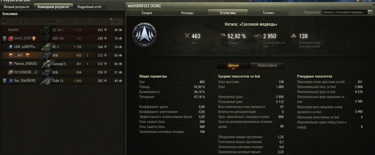Open the Подробный отчёт tab
375x155 pixels.
90,7
